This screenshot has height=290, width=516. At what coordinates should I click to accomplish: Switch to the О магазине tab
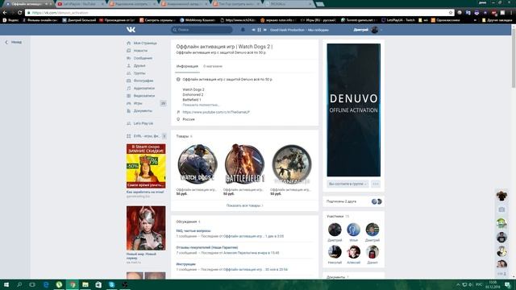(213, 66)
